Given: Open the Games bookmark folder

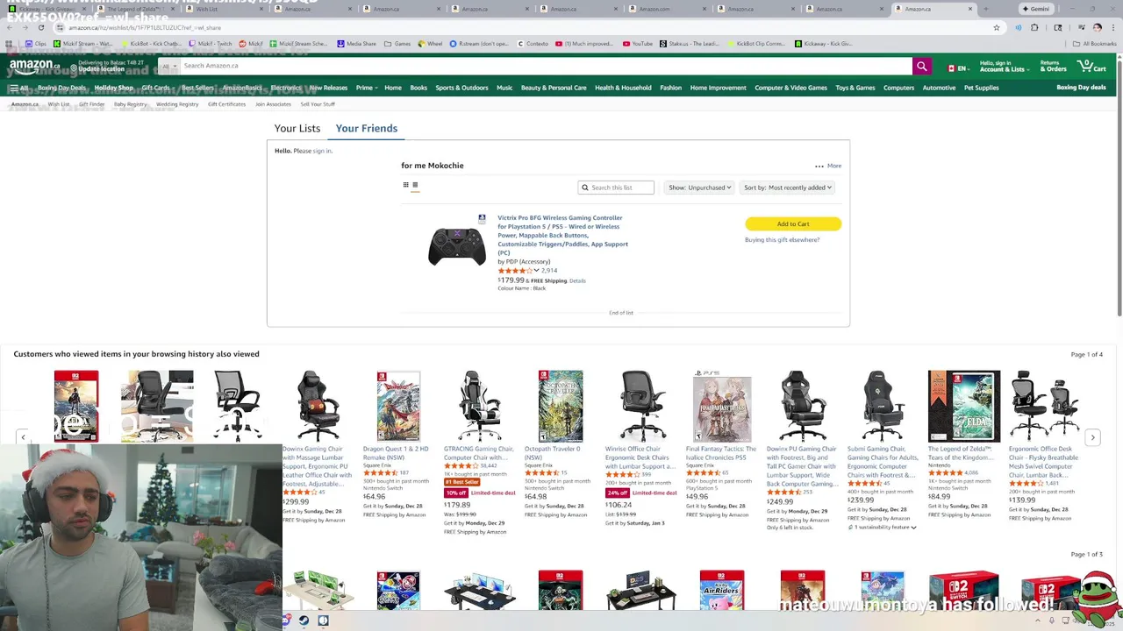Looking at the screenshot, I should (398, 44).
